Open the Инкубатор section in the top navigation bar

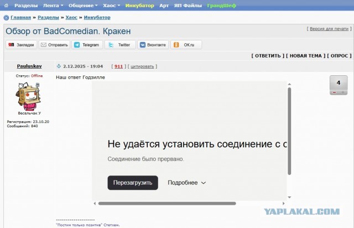pos(140,6)
